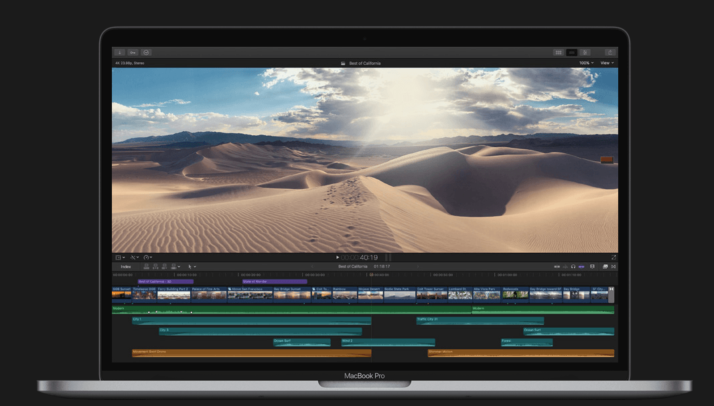The image size is (714, 406).
Task: Open the enhancements magic wand dropdown
Action: click(x=135, y=258)
